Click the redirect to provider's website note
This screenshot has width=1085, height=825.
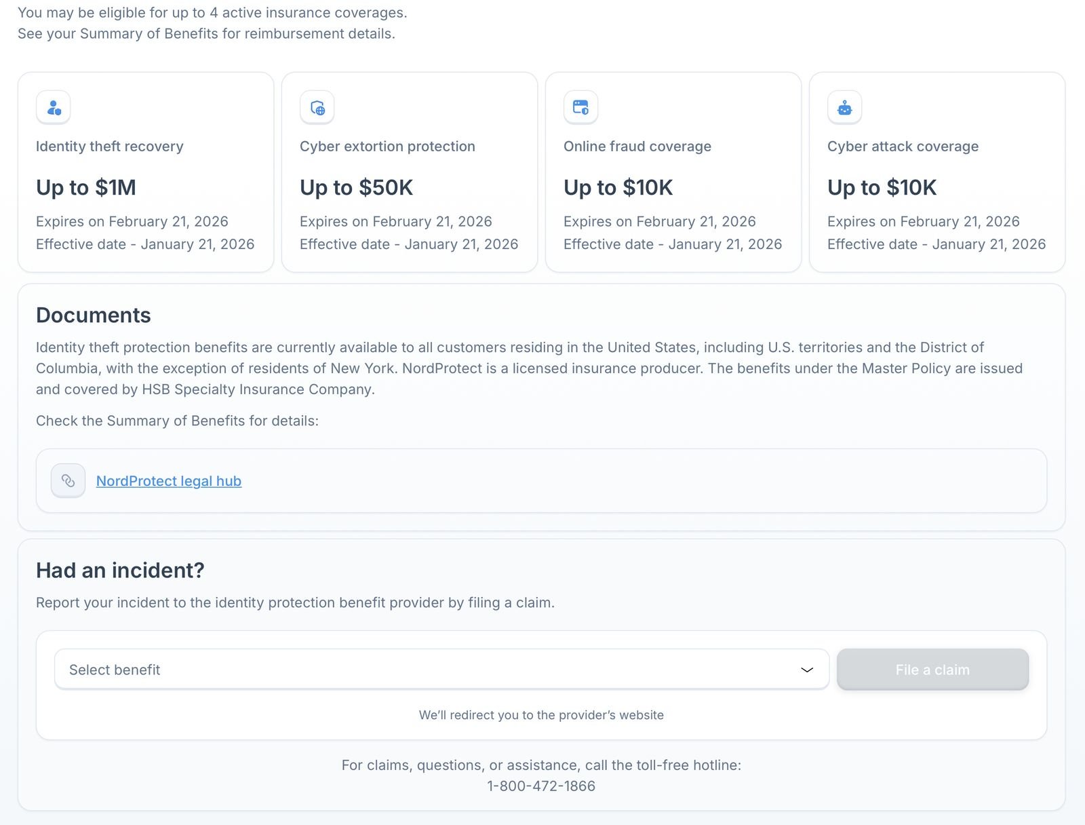(541, 715)
